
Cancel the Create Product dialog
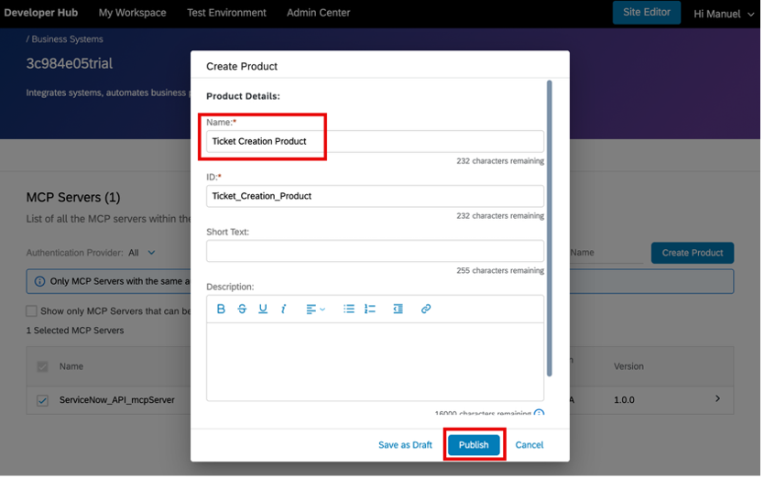(x=529, y=445)
